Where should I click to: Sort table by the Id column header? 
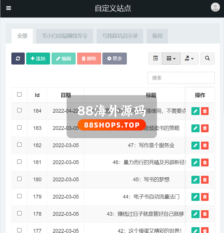(x=37, y=95)
